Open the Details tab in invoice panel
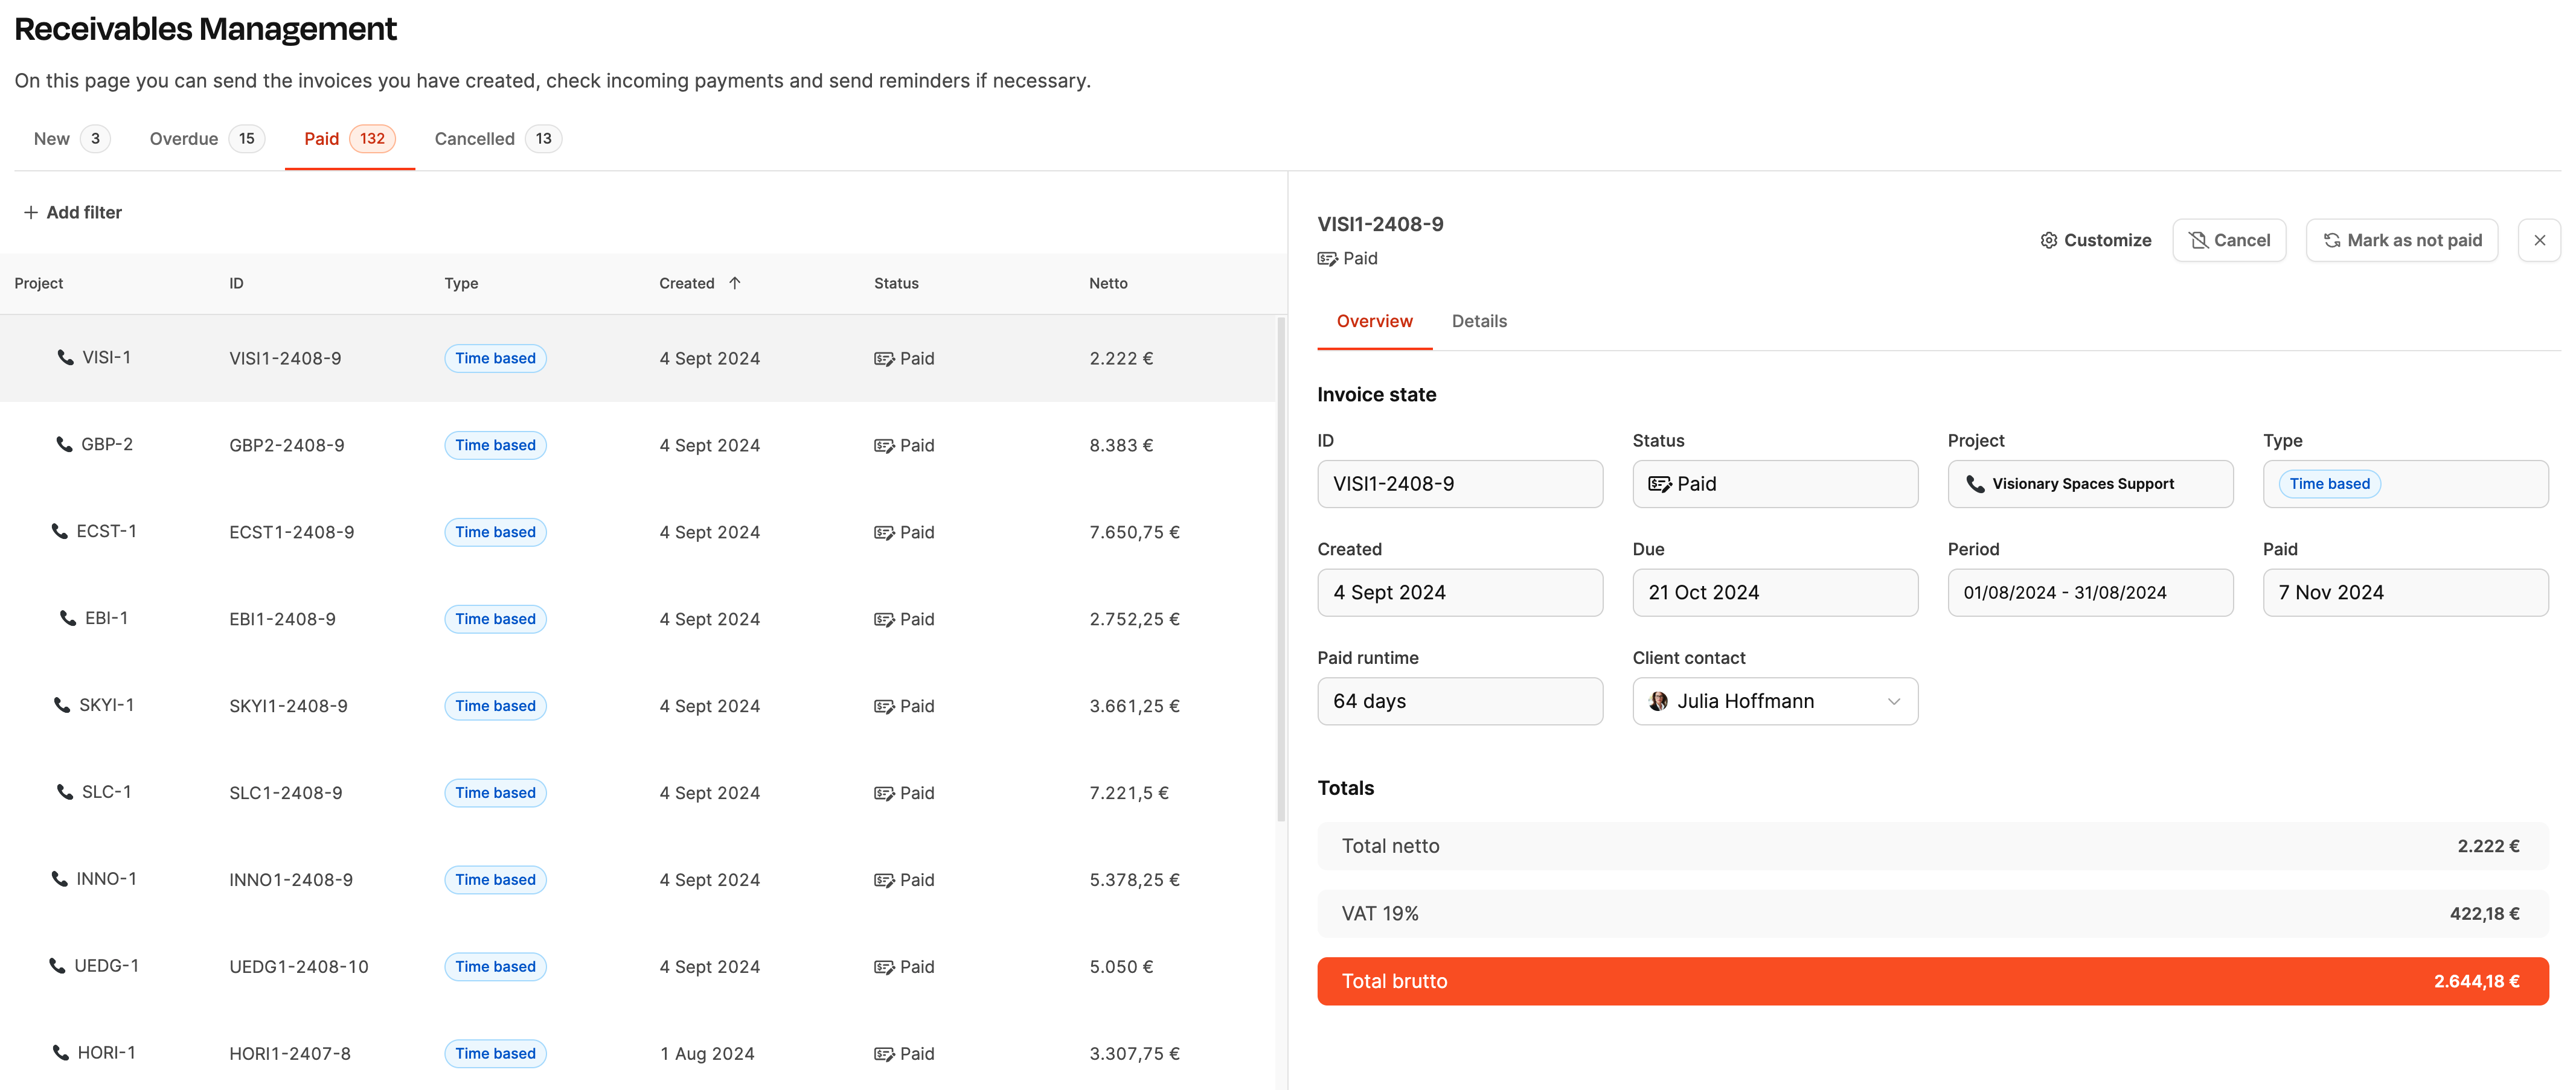Image resolution: width=2576 pixels, height=1090 pixels. tap(1479, 322)
